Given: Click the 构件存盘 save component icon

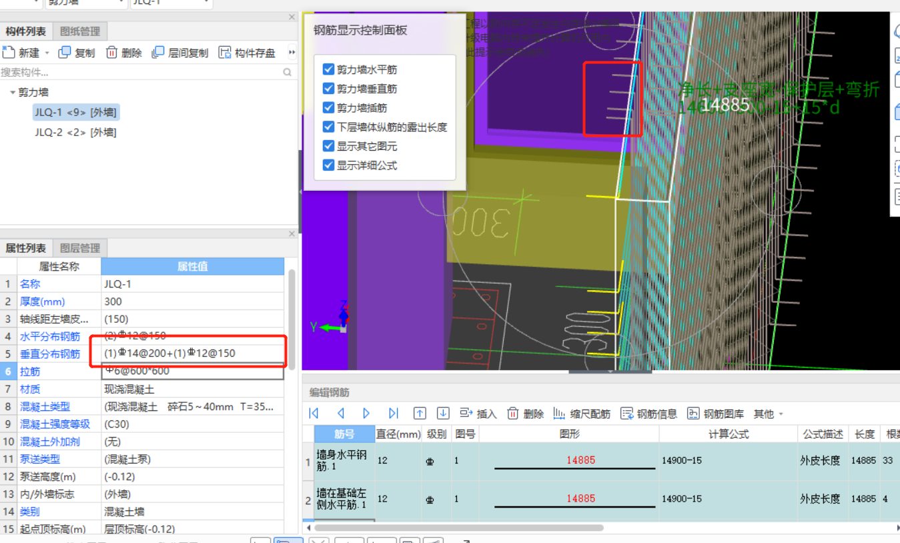Looking at the screenshot, I should pyautogui.click(x=225, y=53).
